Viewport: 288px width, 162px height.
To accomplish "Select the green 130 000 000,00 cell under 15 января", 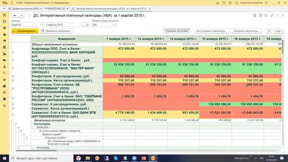I will (x=216, y=104).
